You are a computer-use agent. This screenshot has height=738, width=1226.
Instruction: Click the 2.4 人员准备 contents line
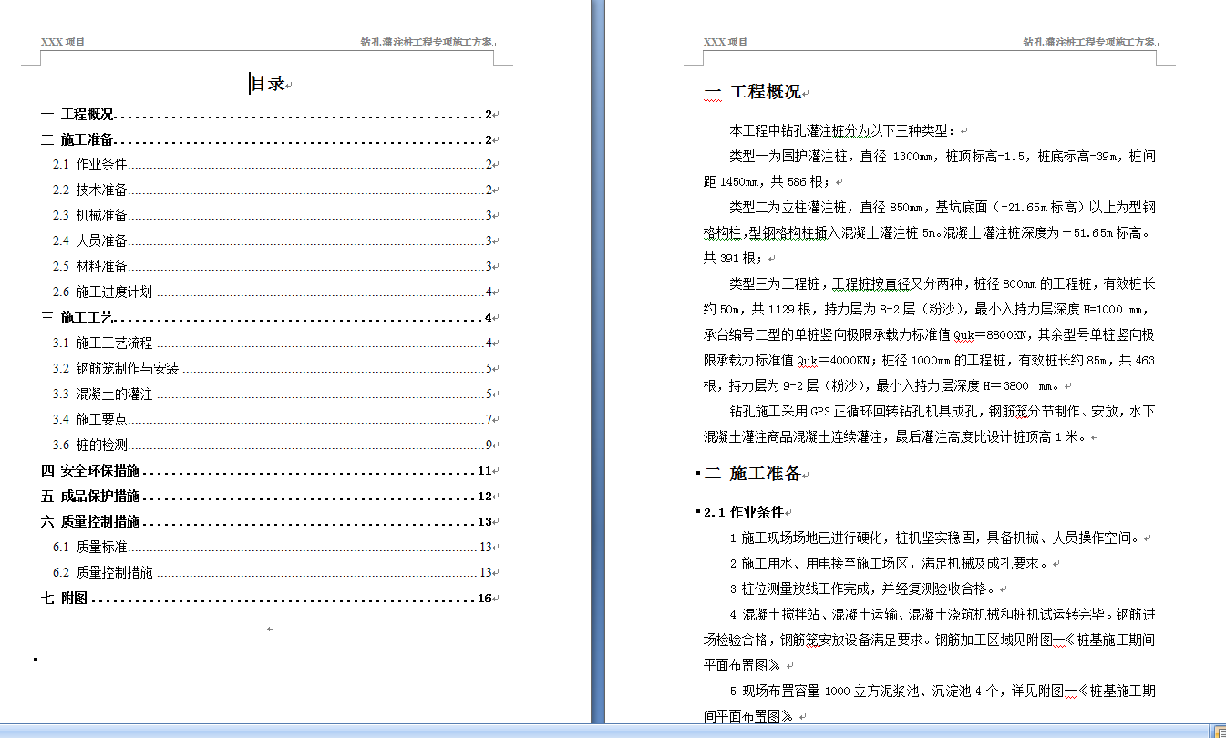pos(101,241)
